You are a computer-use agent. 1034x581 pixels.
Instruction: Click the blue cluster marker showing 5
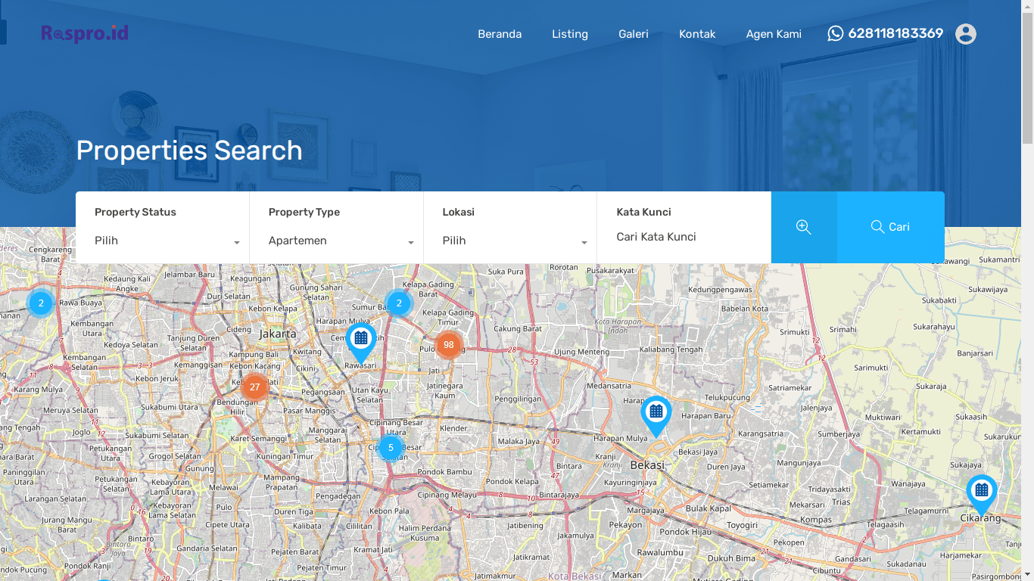(x=391, y=448)
